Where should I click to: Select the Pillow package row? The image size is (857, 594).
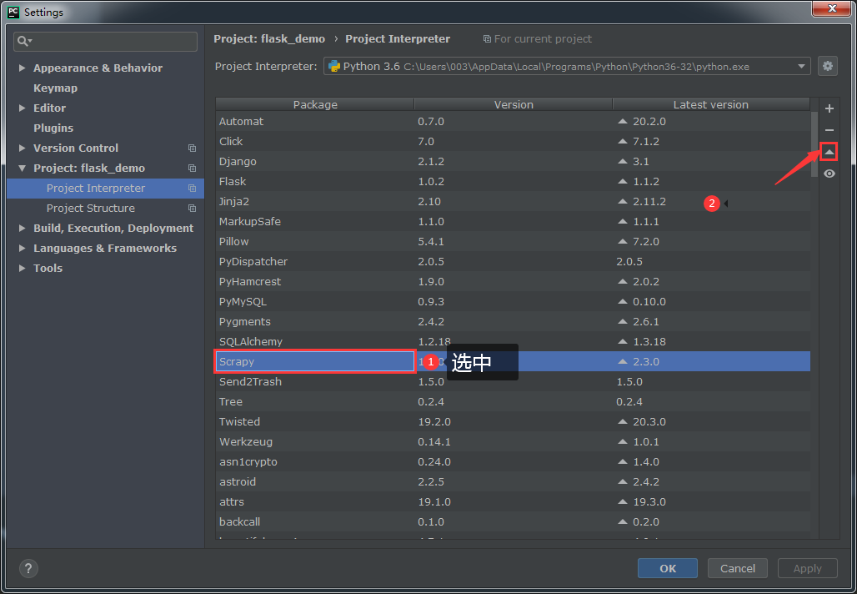tap(514, 242)
